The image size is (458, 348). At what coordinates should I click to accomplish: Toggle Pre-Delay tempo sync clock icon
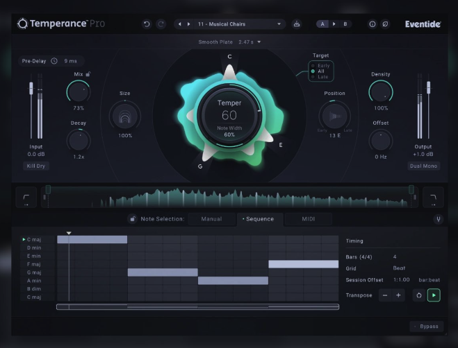pos(54,61)
